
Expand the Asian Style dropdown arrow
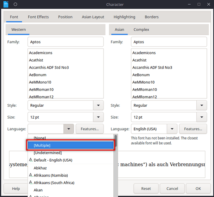[201, 106]
